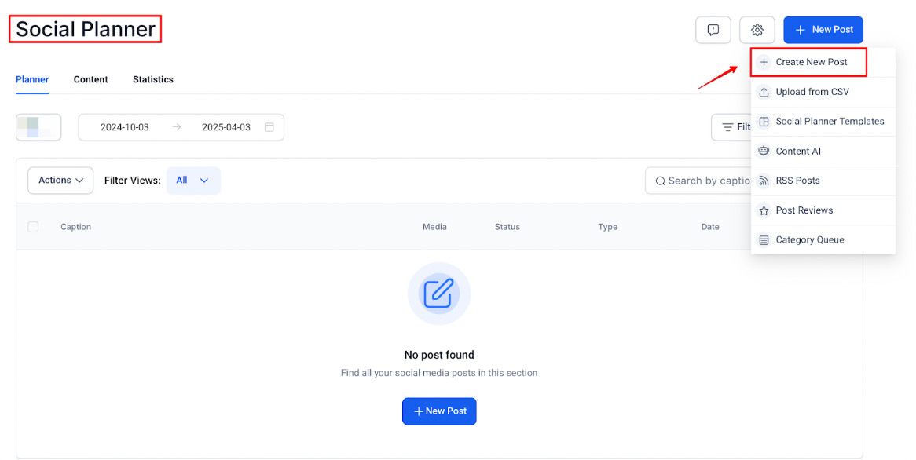Click the Content AI robot icon

pos(764,152)
